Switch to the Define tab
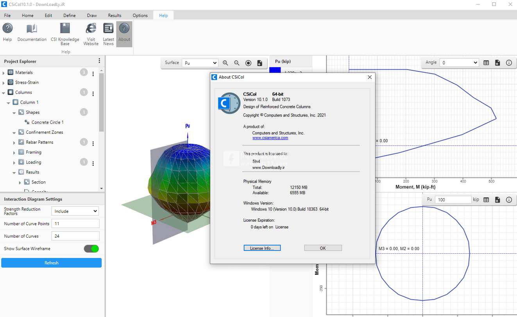 [x=70, y=16]
